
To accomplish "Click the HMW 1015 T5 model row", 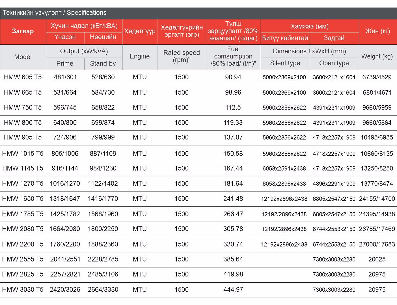I will point(23,154).
